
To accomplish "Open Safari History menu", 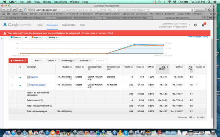I will (47, 2).
